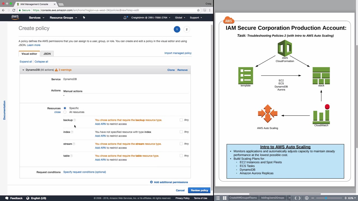Switch to the JSON tab
The height and width of the screenshot is (201, 358).
point(47,54)
